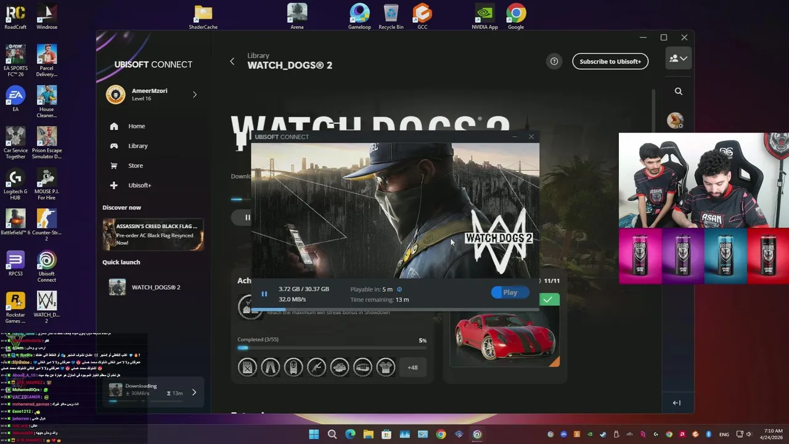The height and width of the screenshot is (444, 789).
Task: Click the ENG language indicator in the taskbar
Action: pyautogui.click(x=724, y=434)
